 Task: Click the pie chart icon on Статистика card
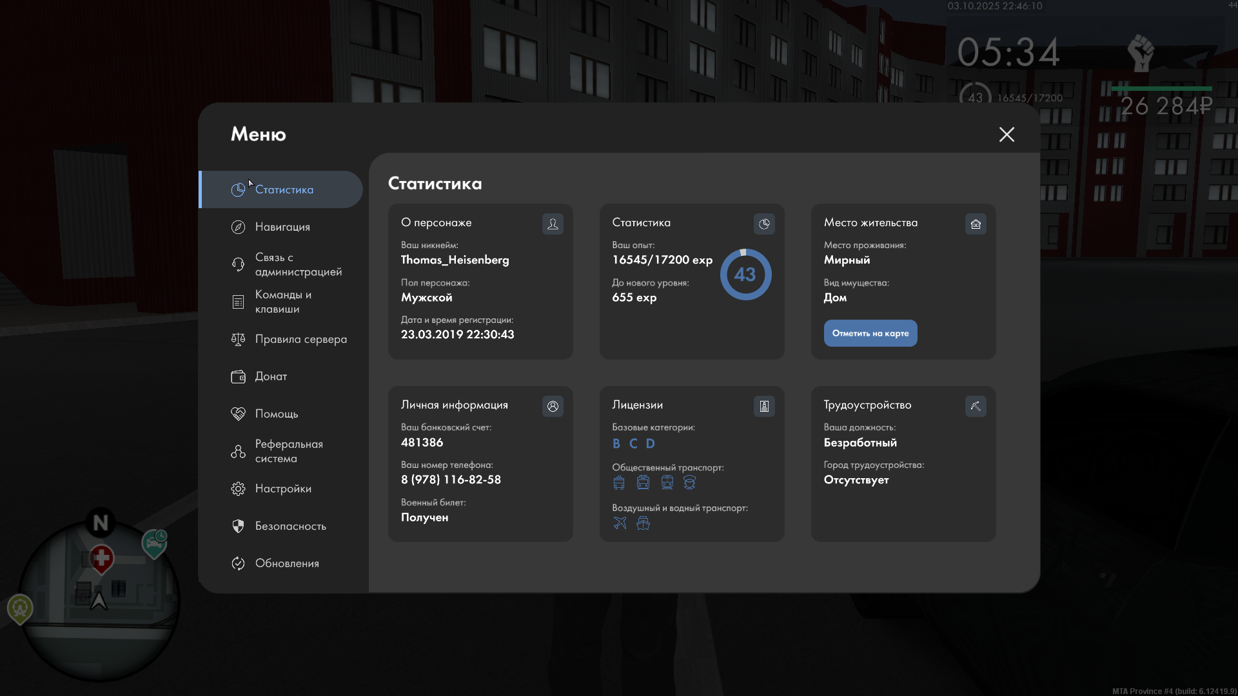pyautogui.click(x=764, y=224)
